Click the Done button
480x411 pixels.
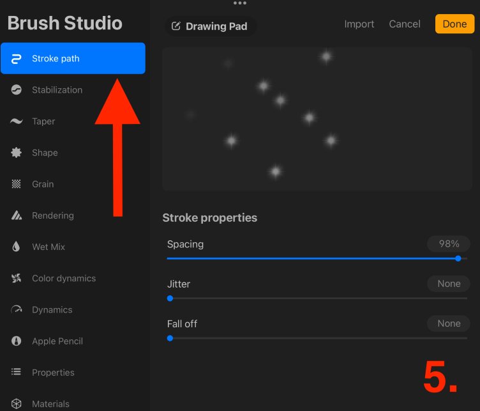[x=454, y=24]
